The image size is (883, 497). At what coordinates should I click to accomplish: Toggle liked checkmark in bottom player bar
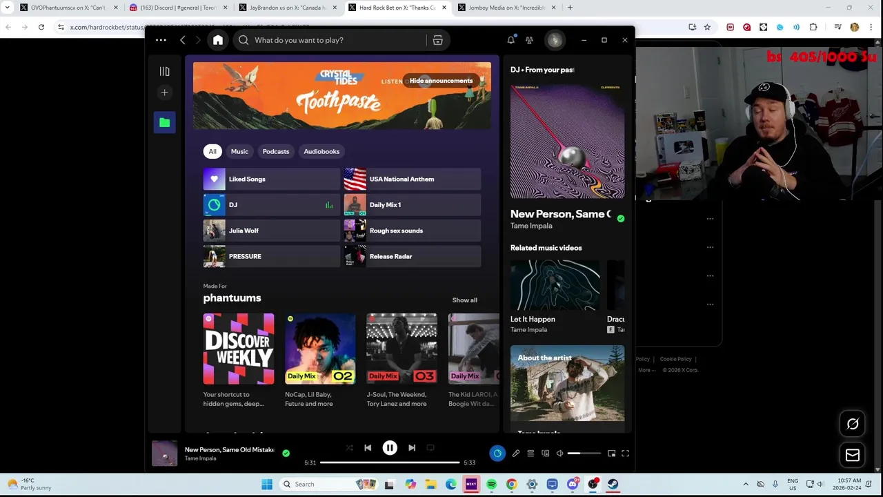click(286, 454)
